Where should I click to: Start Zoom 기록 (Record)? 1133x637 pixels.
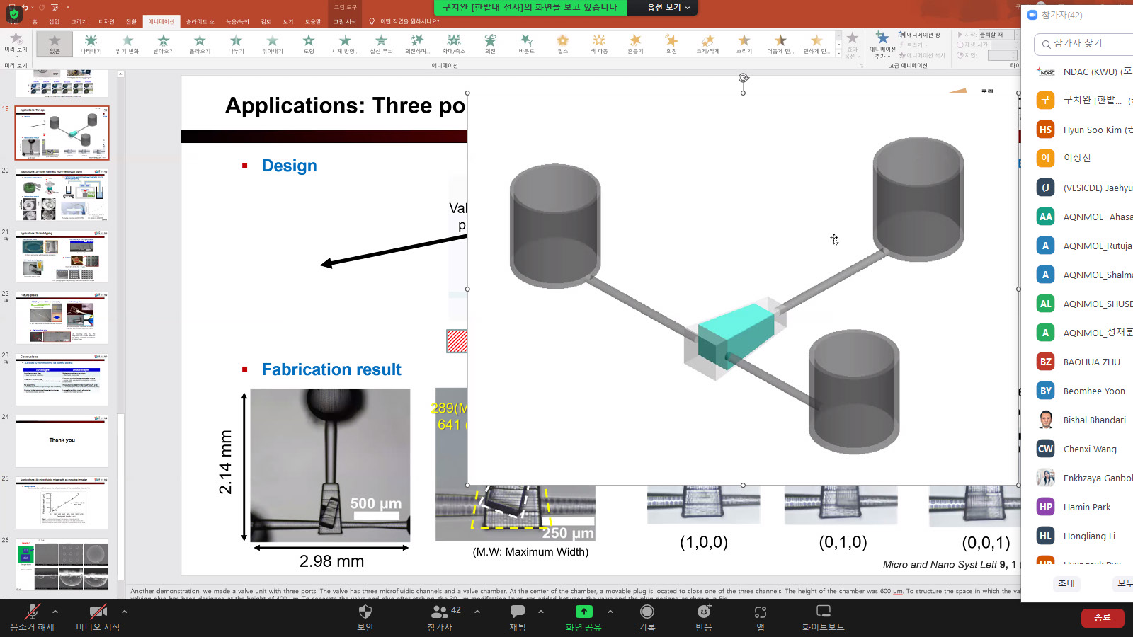tap(647, 617)
